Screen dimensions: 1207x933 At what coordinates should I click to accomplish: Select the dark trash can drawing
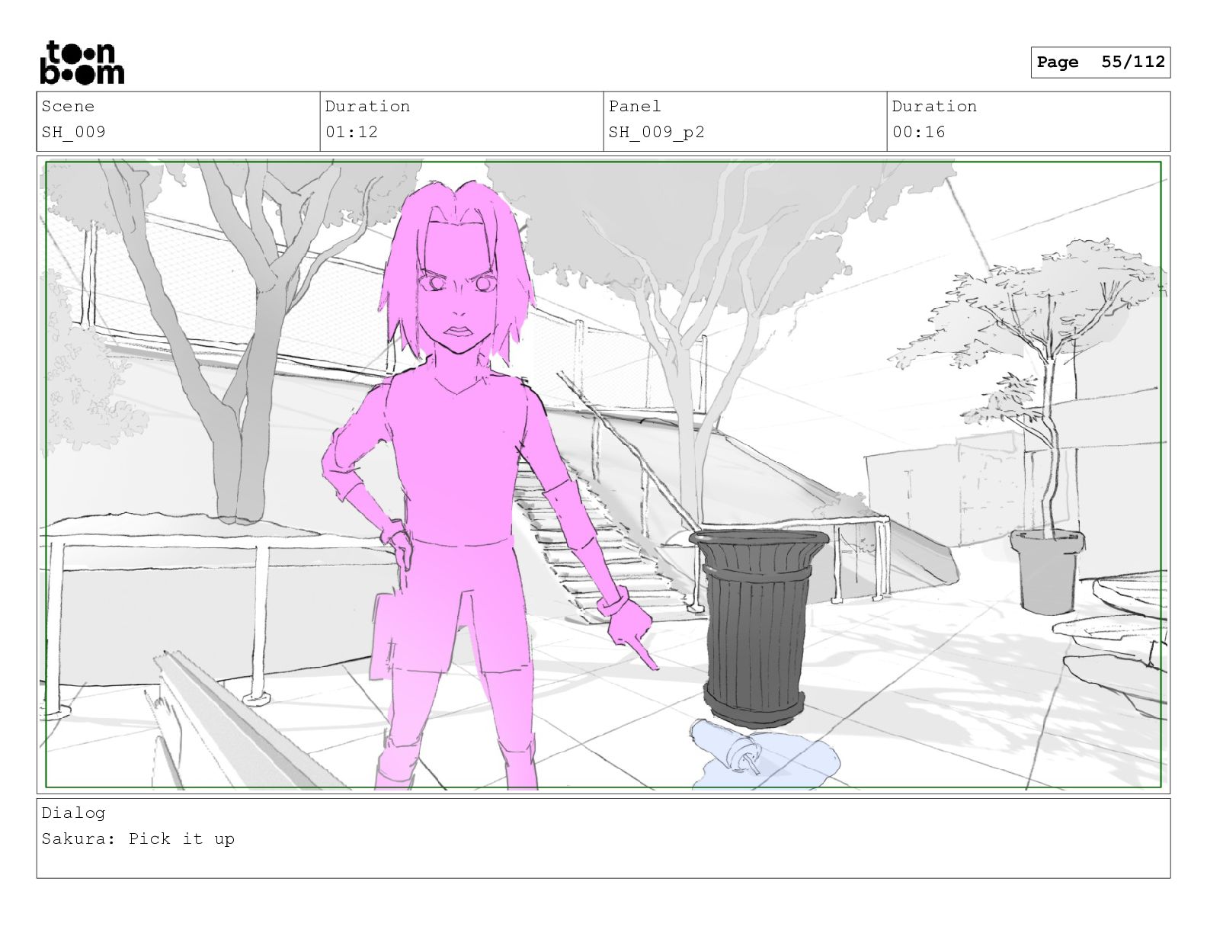click(x=757, y=627)
